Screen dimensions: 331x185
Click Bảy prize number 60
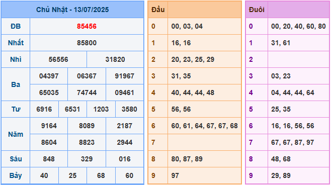click(x=129, y=175)
